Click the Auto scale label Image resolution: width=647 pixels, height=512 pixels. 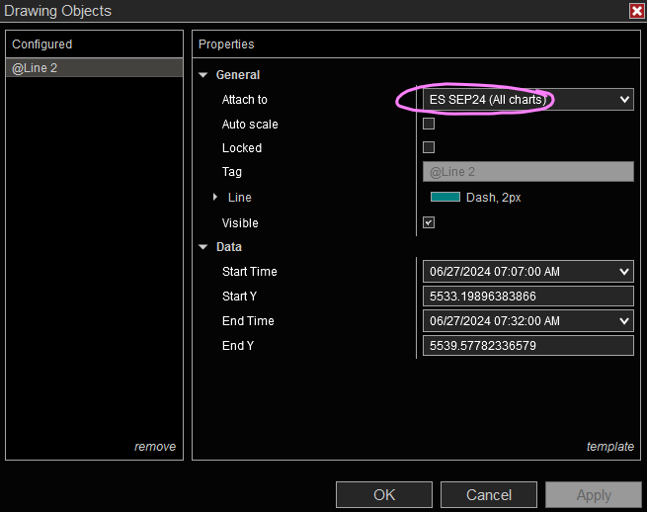250,124
